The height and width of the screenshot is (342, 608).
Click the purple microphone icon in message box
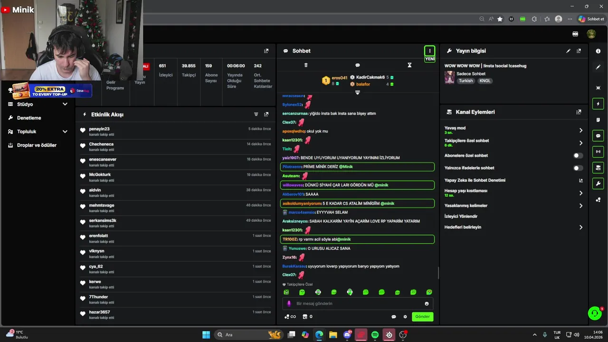[289, 304]
